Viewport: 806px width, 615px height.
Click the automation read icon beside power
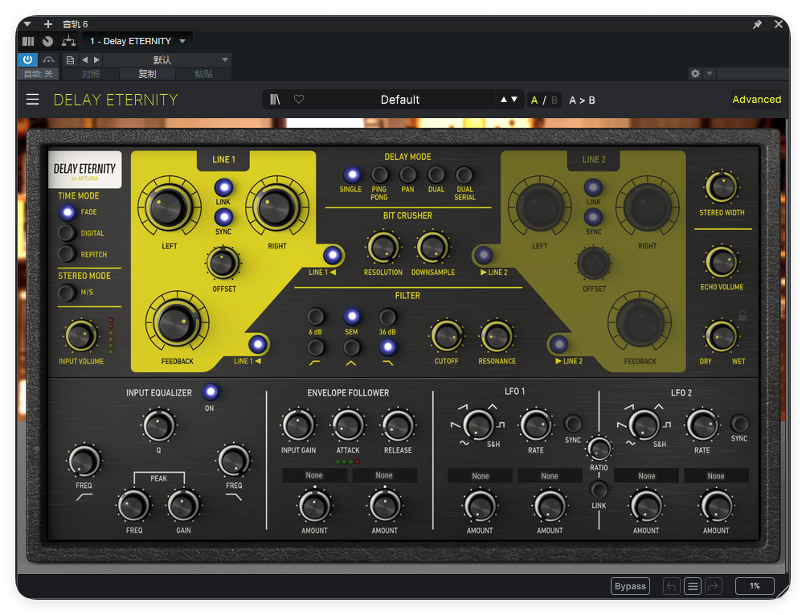coord(49,60)
